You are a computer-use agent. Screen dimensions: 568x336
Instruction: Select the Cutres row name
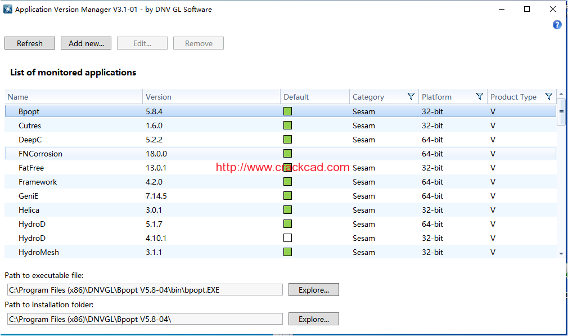30,126
